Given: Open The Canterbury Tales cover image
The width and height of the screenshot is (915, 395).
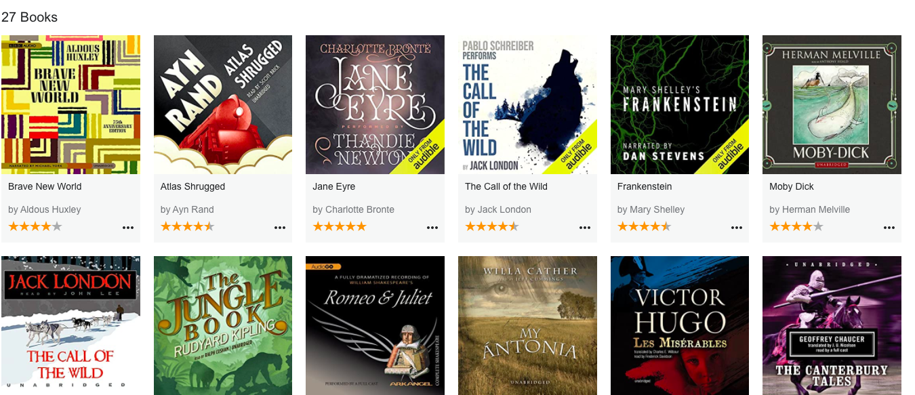Looking at the screenshot, I should point(832,325).
